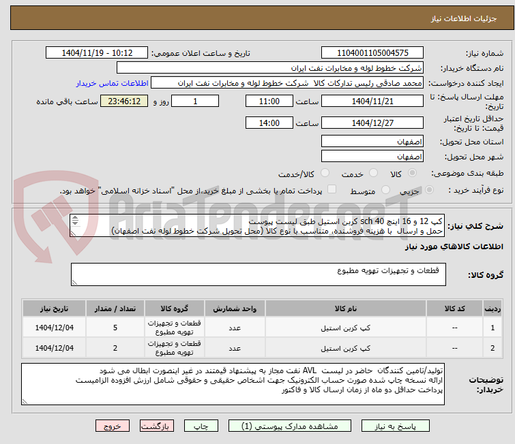Click the validity time field 14:00

[x=269, y=123]
